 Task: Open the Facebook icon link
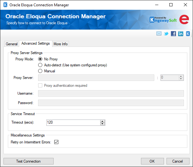[173, 34]
